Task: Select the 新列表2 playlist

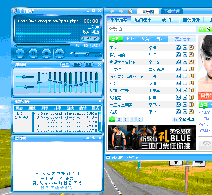Action: [21, 118]
